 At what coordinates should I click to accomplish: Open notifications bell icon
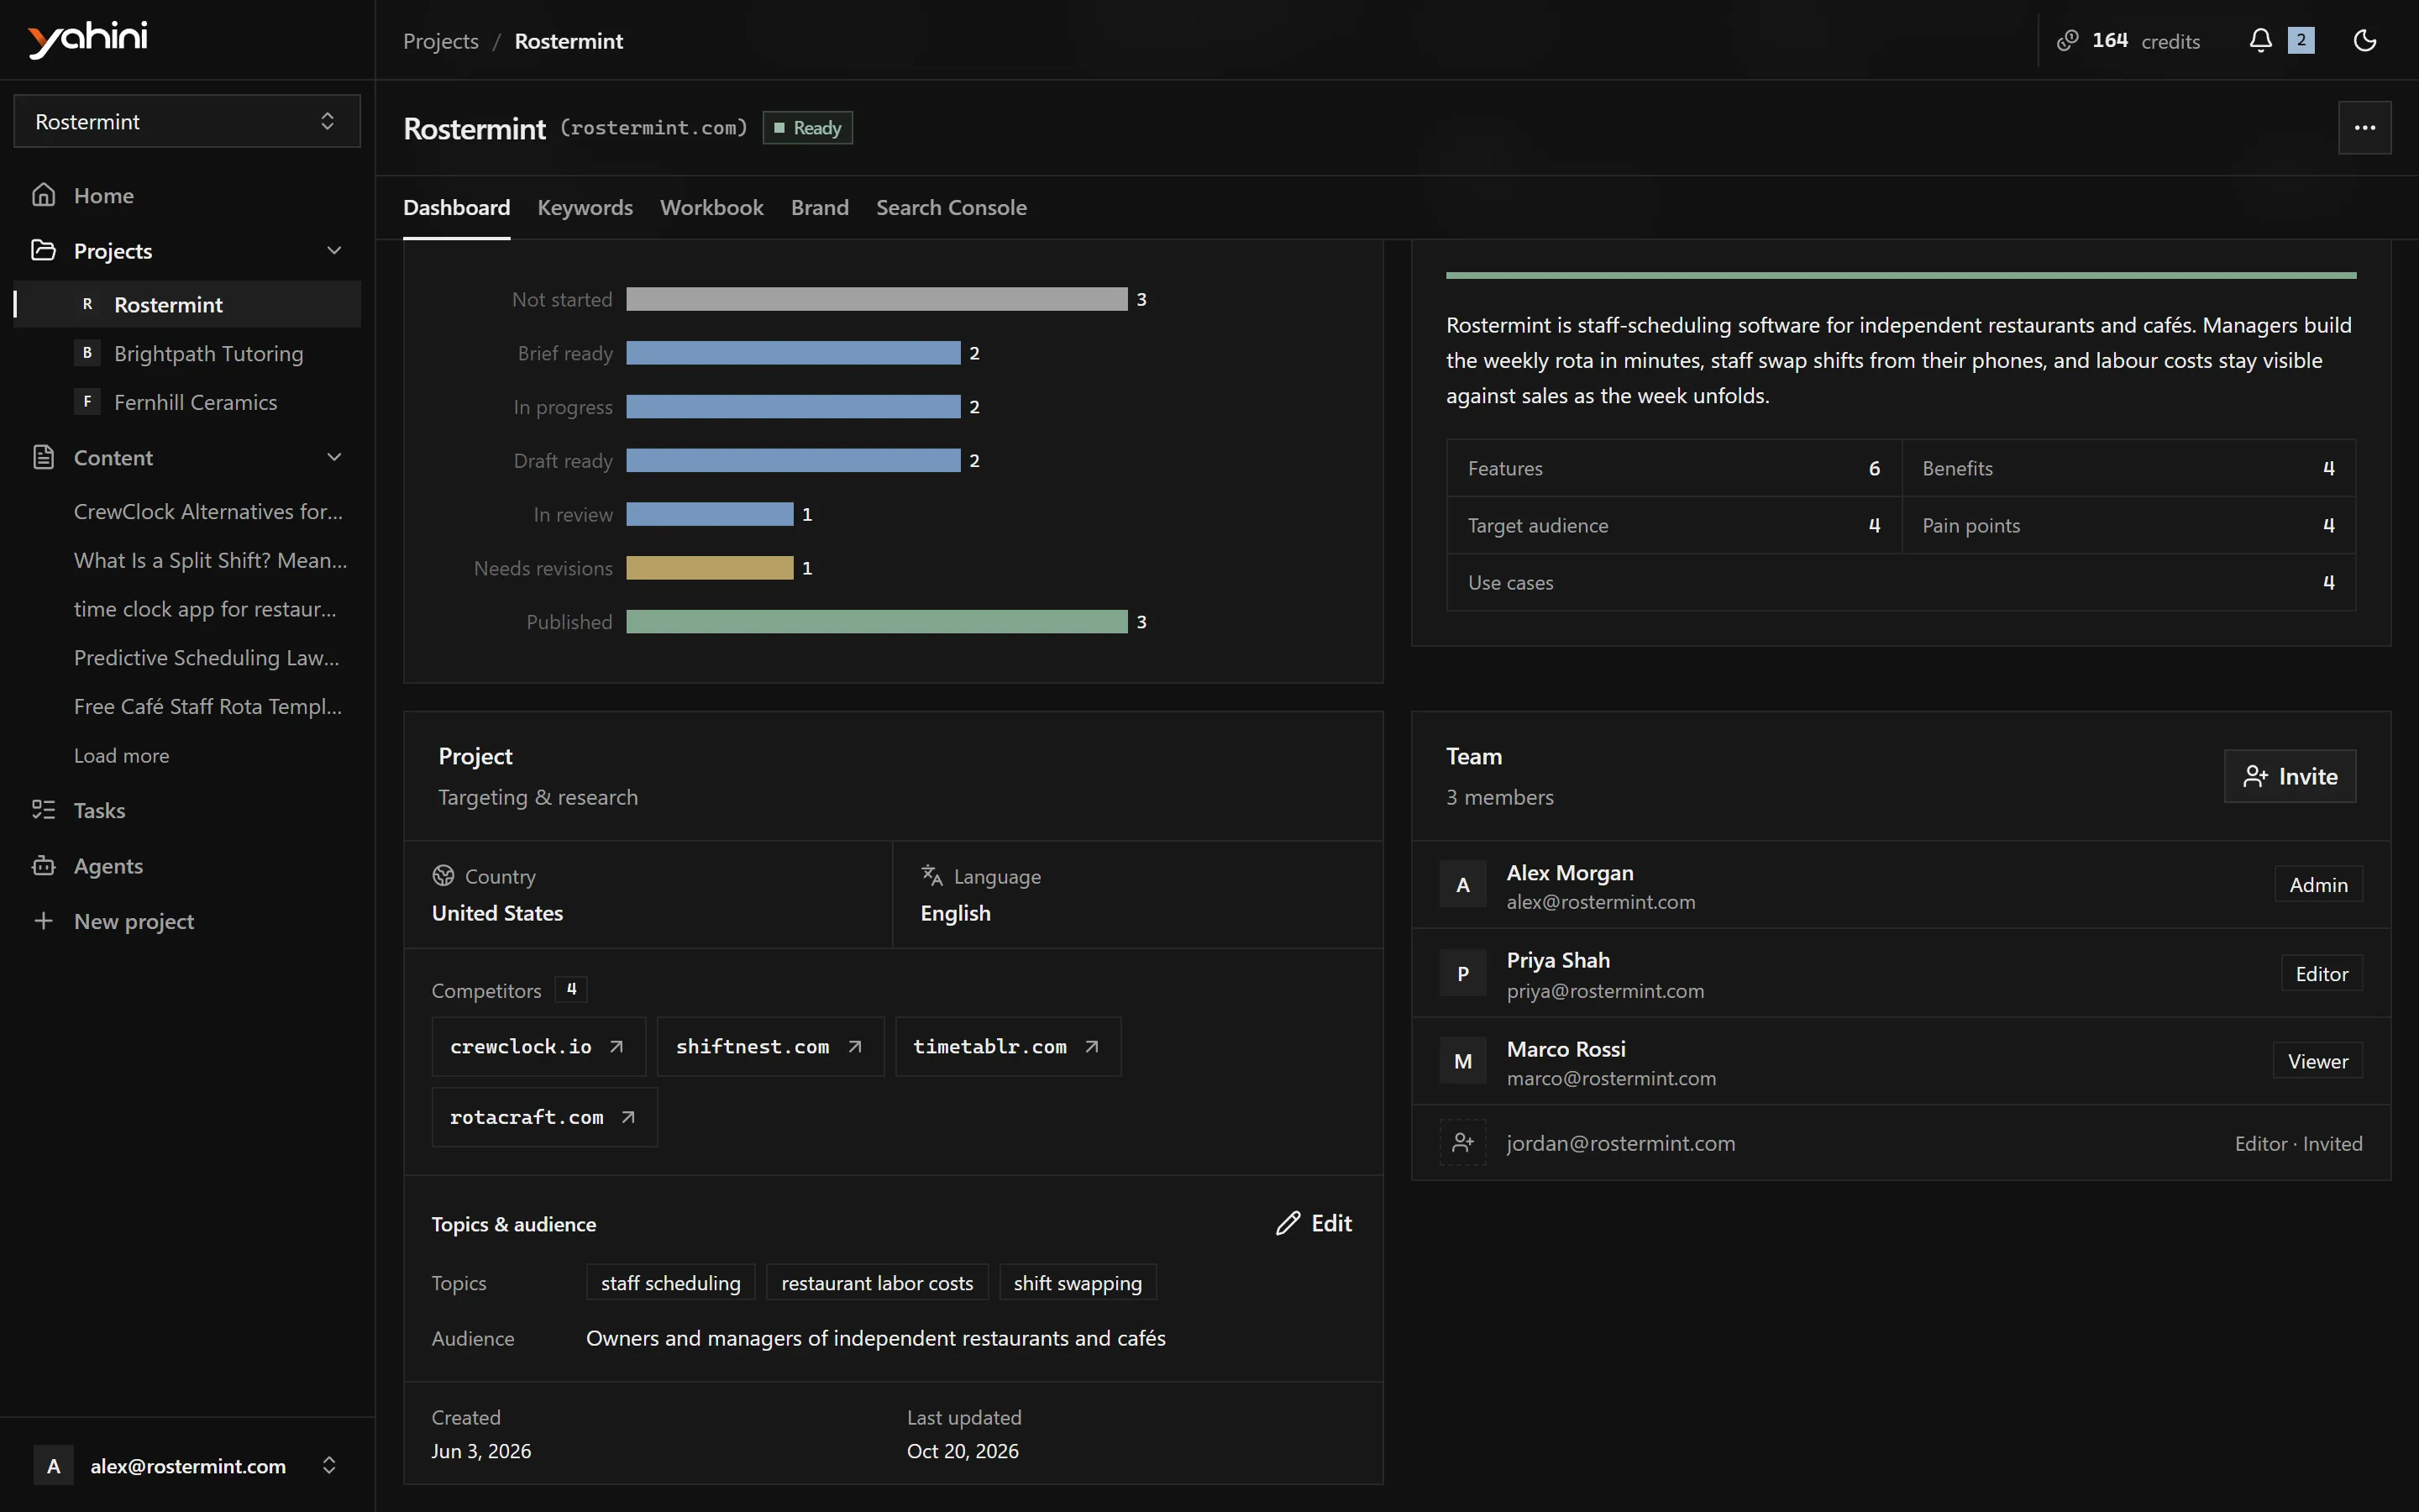pyautogui.click(x=2260, y=40)
